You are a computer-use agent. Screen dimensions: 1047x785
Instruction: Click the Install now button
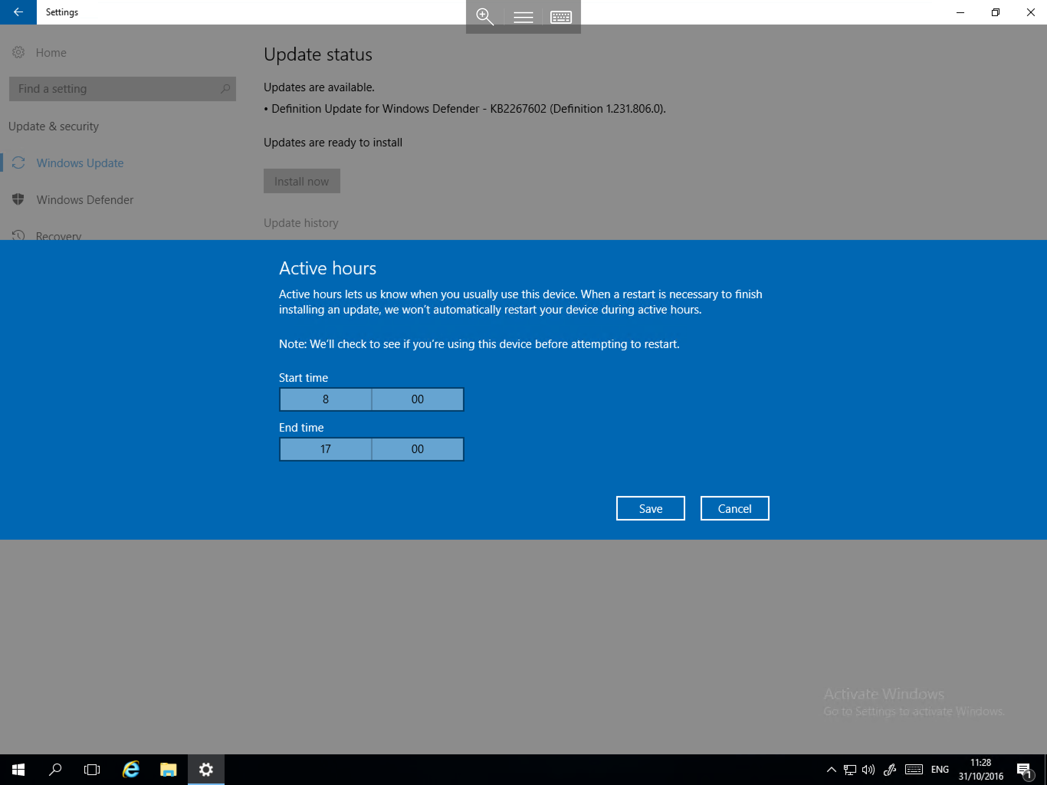tap(302, 181)
